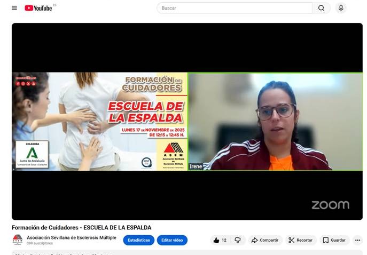Viewport: 367px width, 255px height.
Task: Activate voice search microphone
Action: click(341, 8)
